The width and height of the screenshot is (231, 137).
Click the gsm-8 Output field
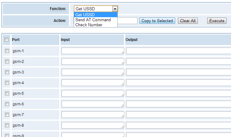point(179,125)
